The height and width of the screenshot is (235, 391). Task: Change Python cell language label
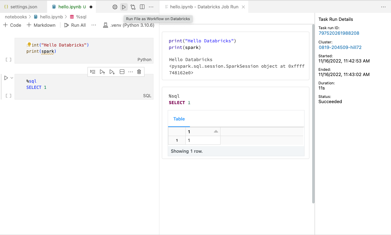(x=144, y=60)
